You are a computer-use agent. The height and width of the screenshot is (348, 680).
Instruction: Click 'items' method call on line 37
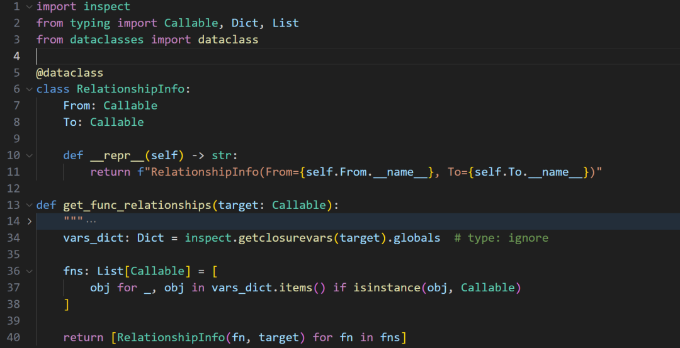pyautogui.click(x=295, y=288)
